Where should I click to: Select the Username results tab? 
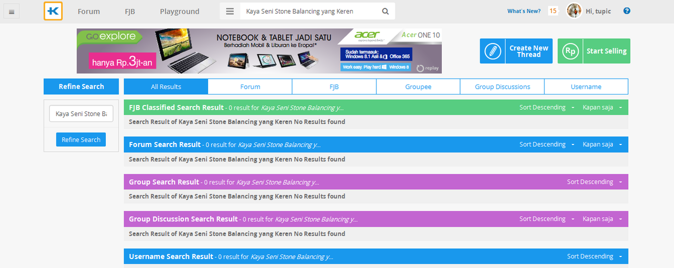[x=586, y=87]
